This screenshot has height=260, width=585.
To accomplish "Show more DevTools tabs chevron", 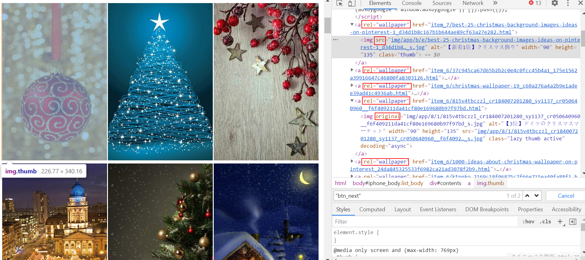I will click(495, 3).
